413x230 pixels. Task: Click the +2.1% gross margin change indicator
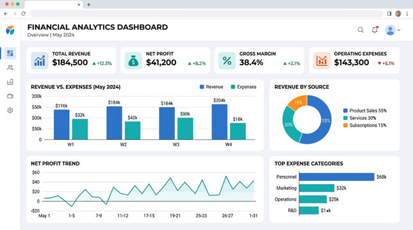click(x=291, y=63)
